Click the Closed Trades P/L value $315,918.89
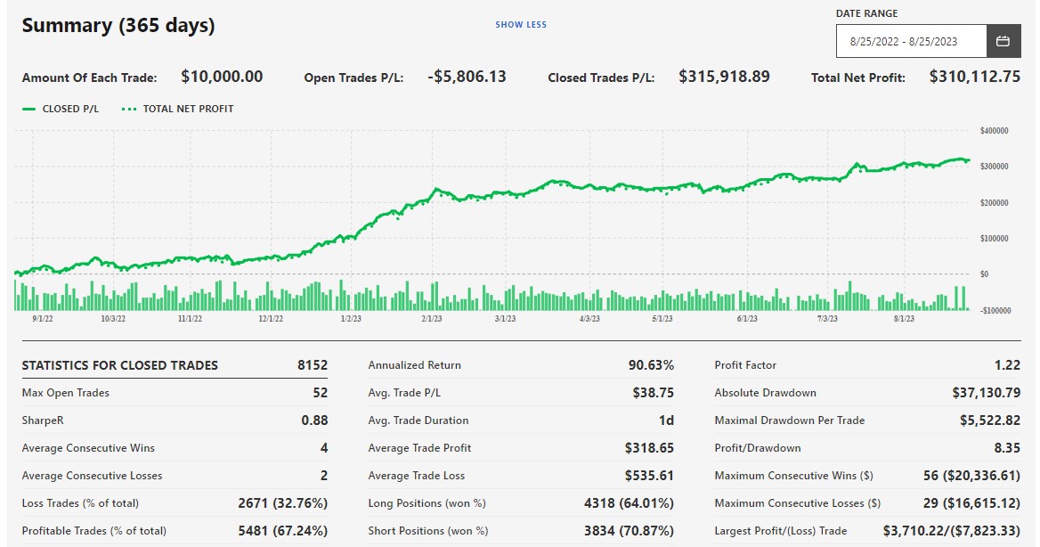1040x547 pixels. pyautogui.click(x=724, y=77)
